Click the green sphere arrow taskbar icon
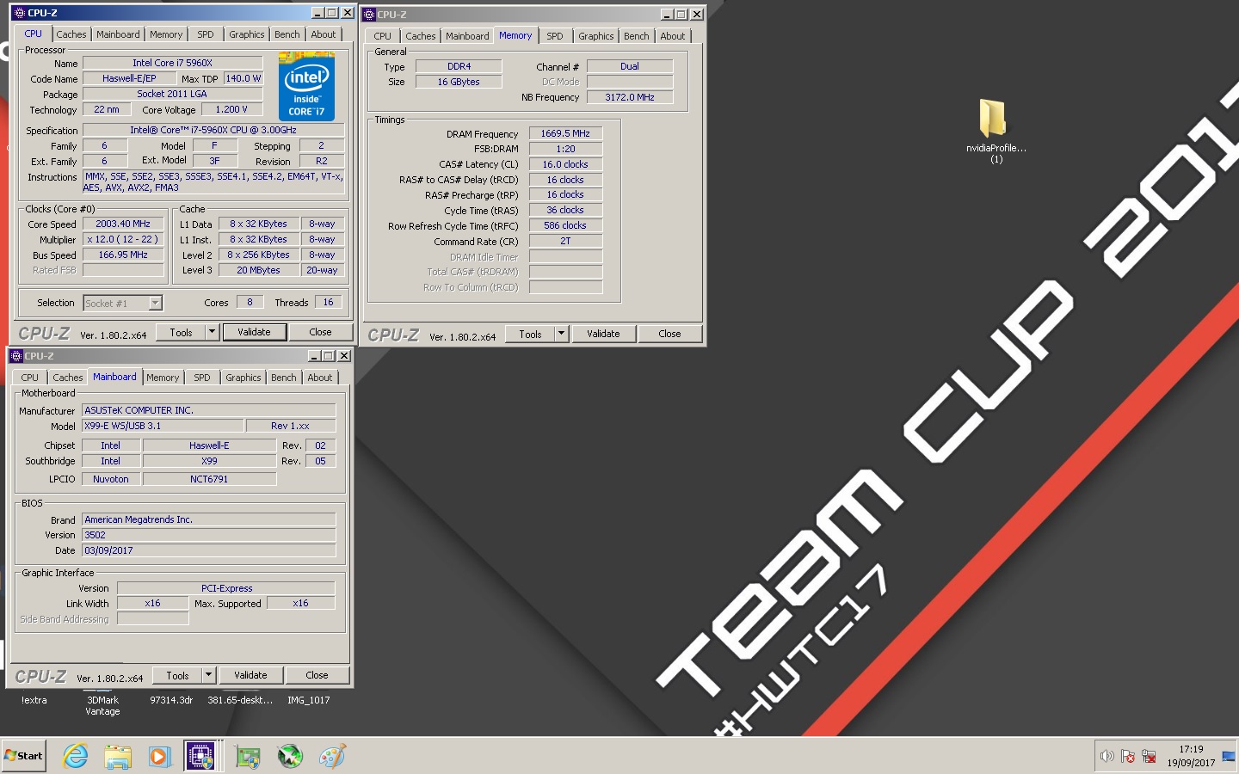The image size is (1239, 774). pyautogui.click(x=290, y=756)
